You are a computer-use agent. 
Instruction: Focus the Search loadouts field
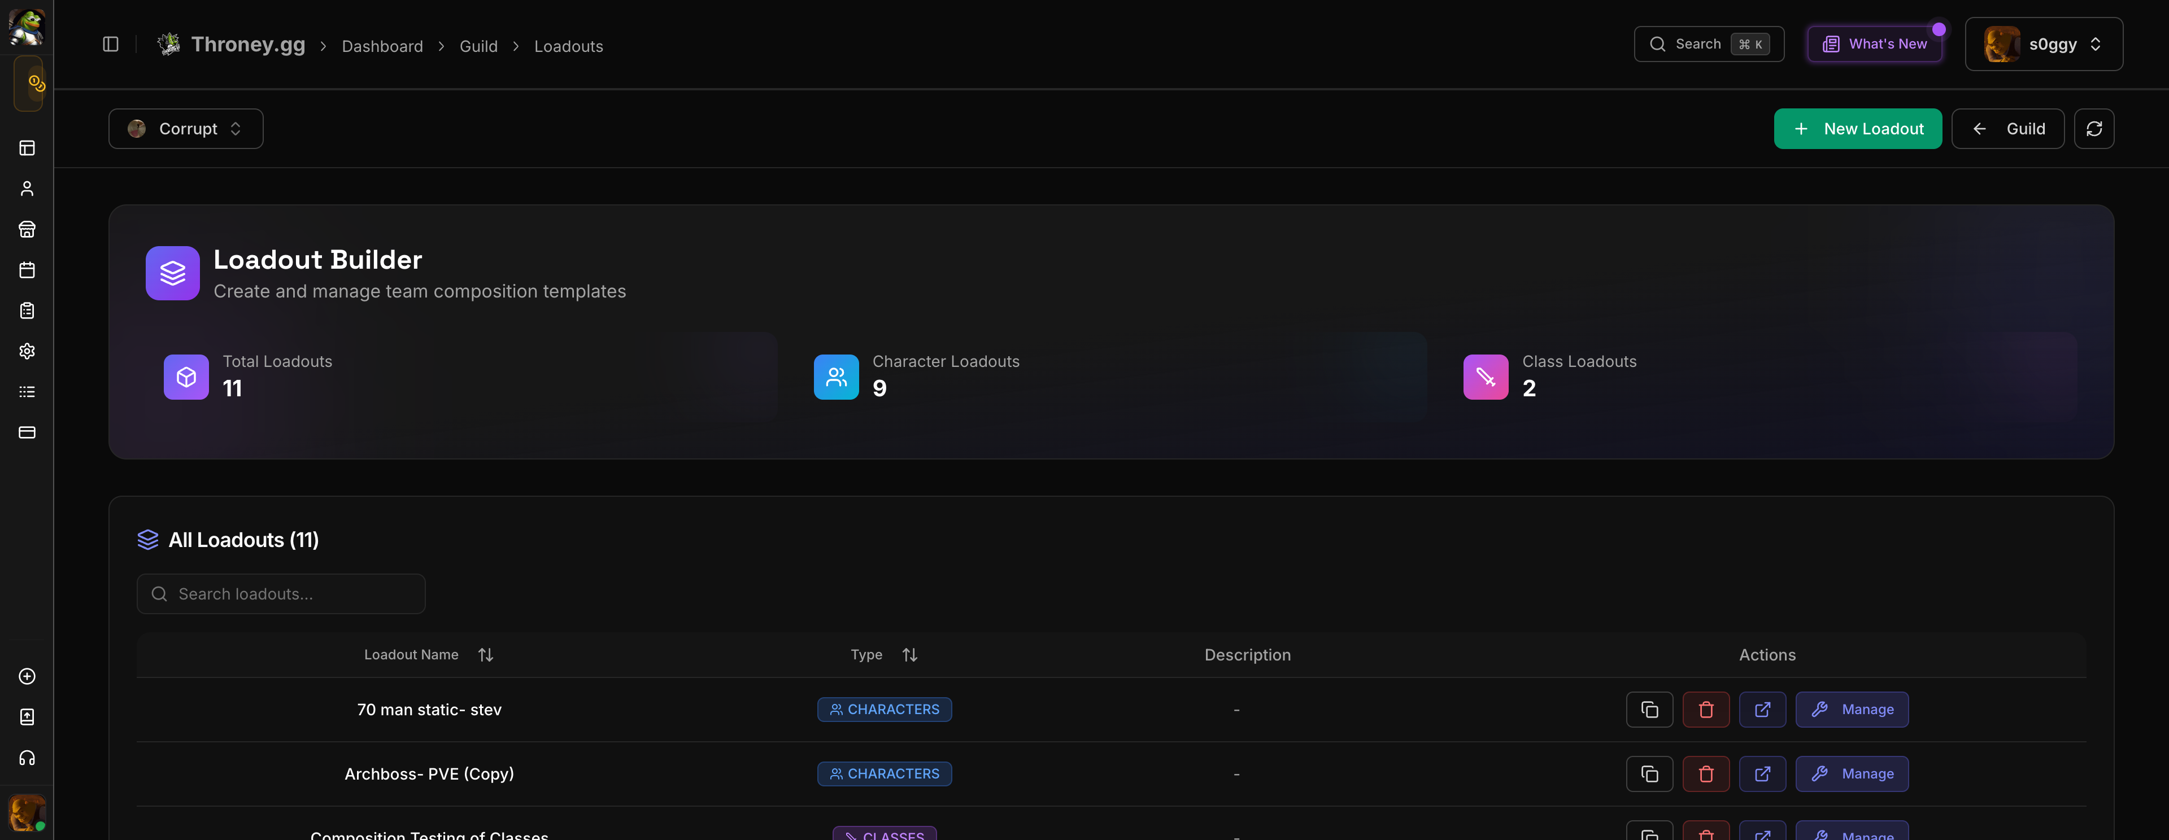tap(280, 594)
